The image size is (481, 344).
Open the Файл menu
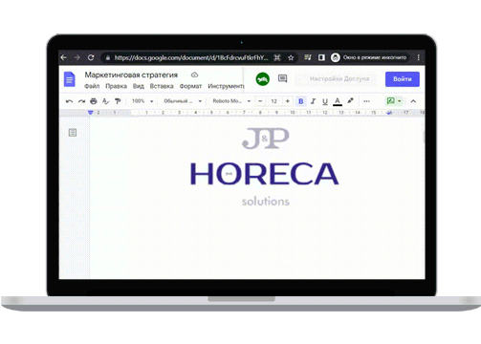pyautogui.click(x=92, y=86)
